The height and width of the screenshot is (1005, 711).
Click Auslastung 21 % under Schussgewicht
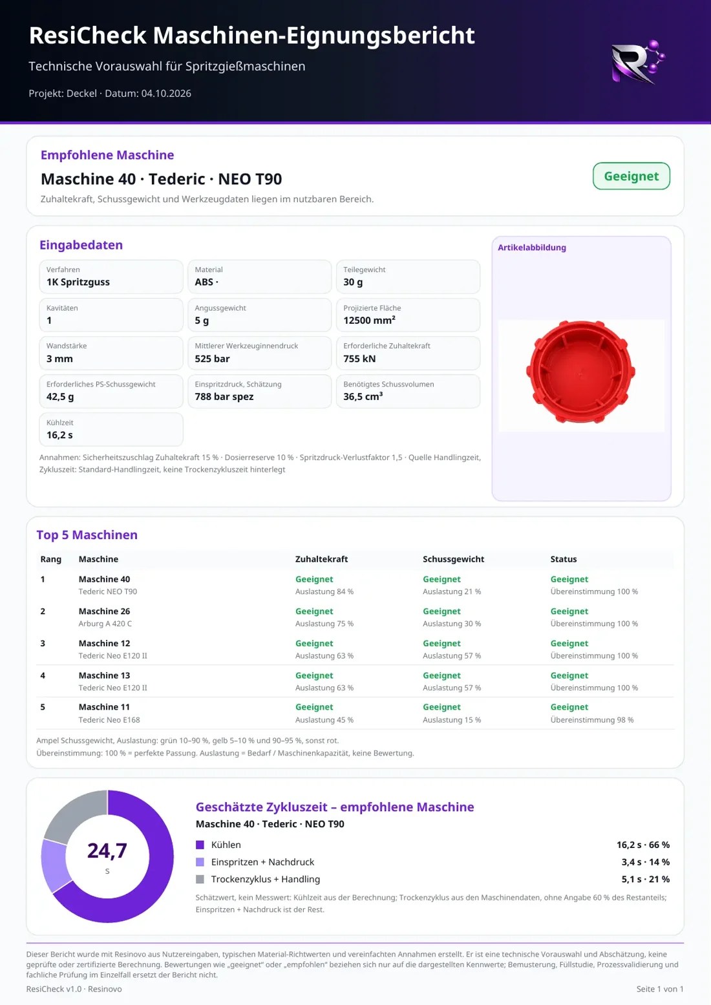pos(452,591)
